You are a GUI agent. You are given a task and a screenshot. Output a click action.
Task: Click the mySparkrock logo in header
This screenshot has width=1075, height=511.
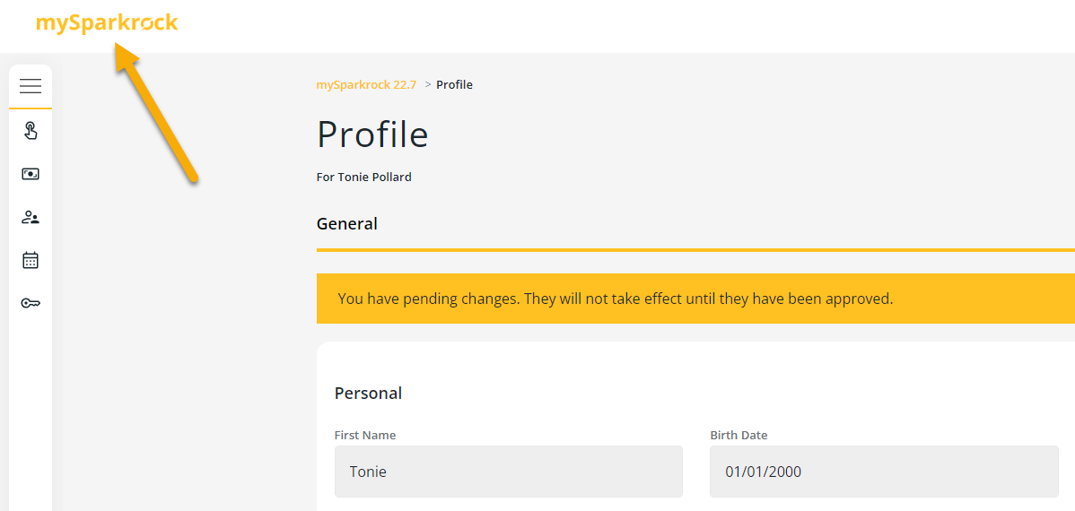pos(107,23)
